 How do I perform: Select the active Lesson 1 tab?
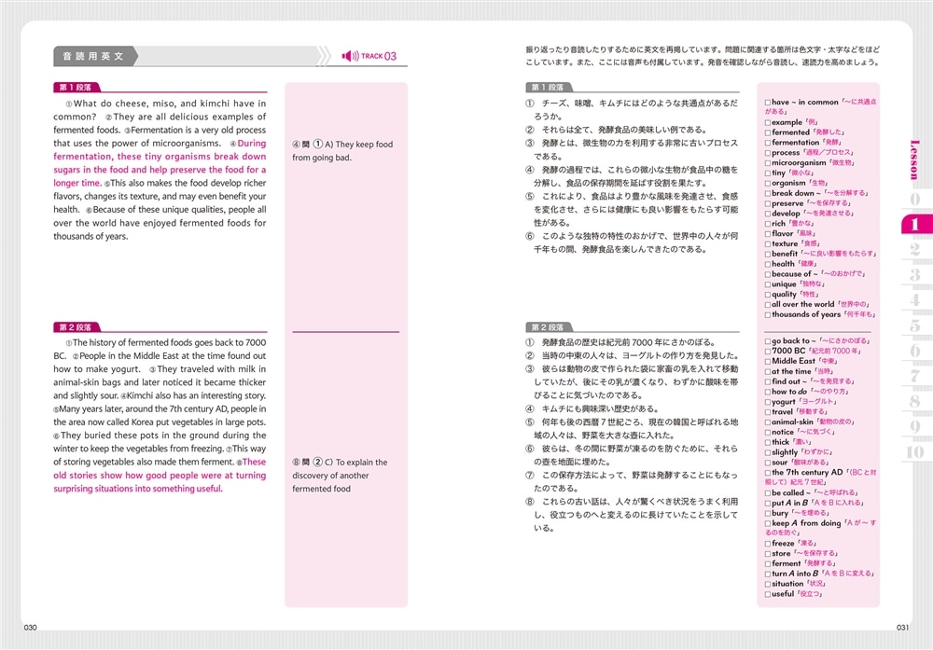click(x=914, y=225)
